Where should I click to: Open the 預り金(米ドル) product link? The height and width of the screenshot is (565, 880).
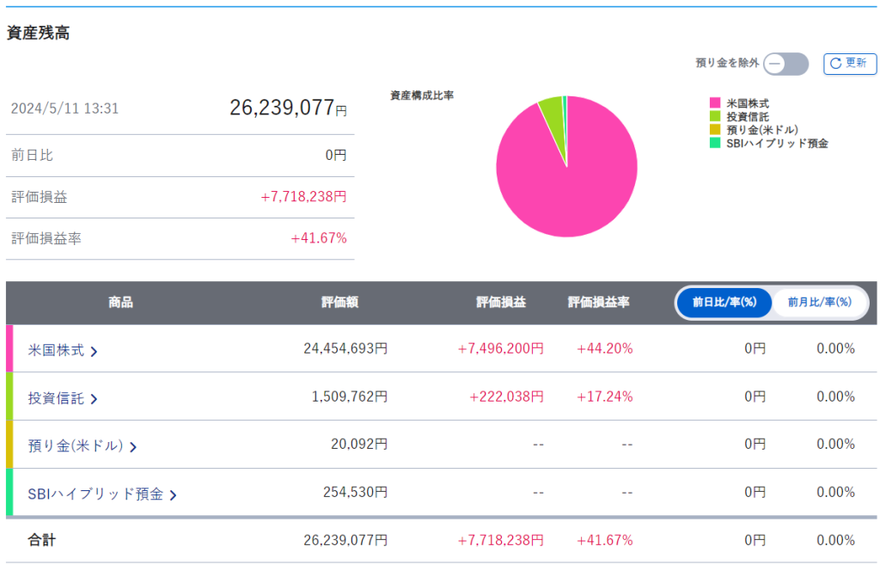click(x=76, y=445)
